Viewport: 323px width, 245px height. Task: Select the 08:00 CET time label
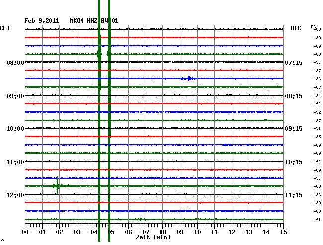[x=15, y=62]
